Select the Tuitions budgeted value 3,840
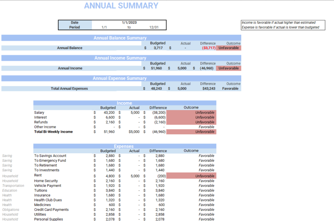Screen dimensions: 334x221 110,190
